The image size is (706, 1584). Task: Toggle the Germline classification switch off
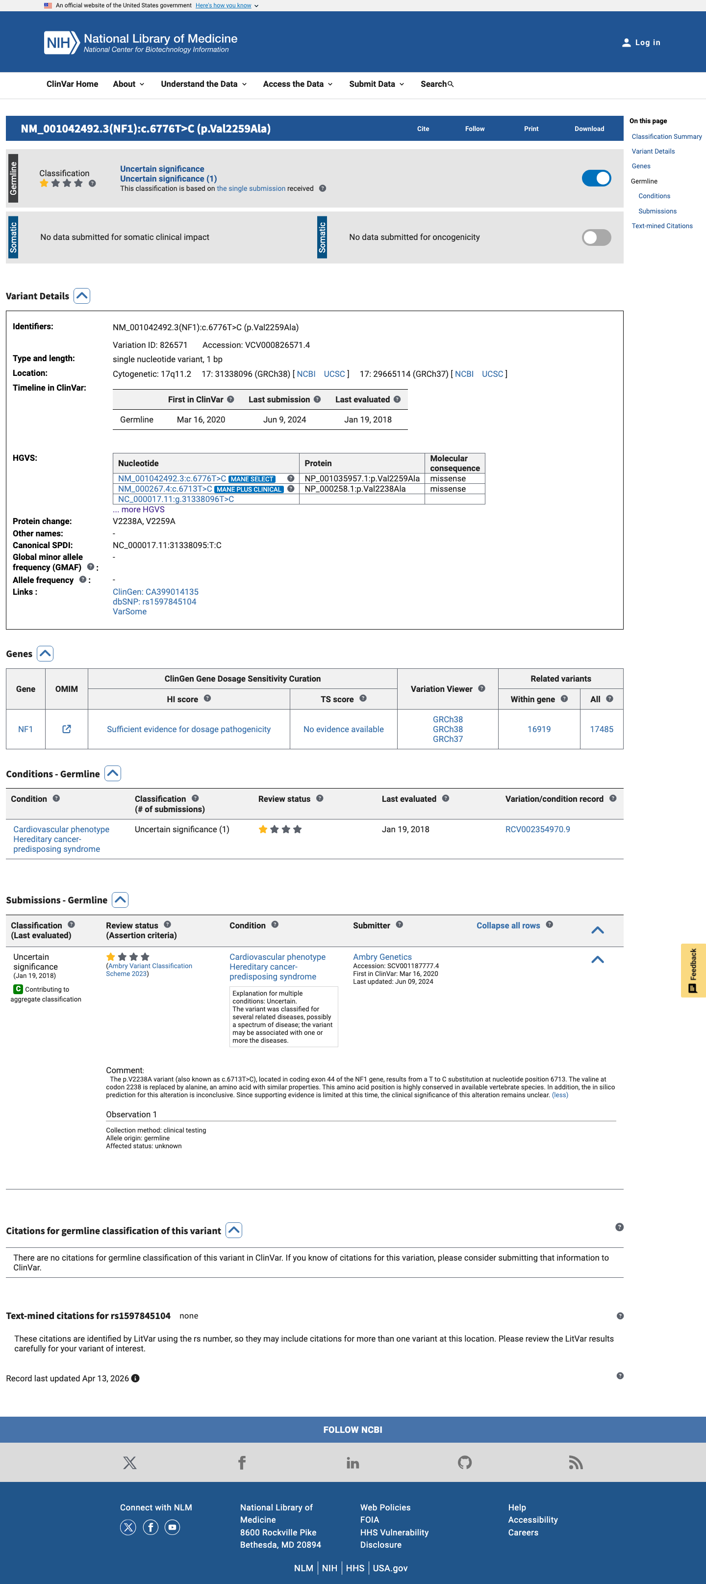click(596, 178)
